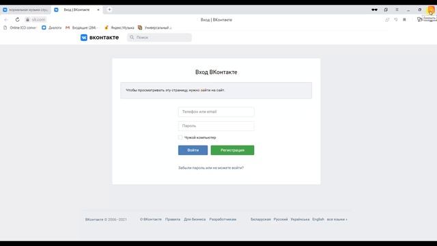Click the VK logo icon in page header
The image size is (437, 246).
(x=84, y=38)
